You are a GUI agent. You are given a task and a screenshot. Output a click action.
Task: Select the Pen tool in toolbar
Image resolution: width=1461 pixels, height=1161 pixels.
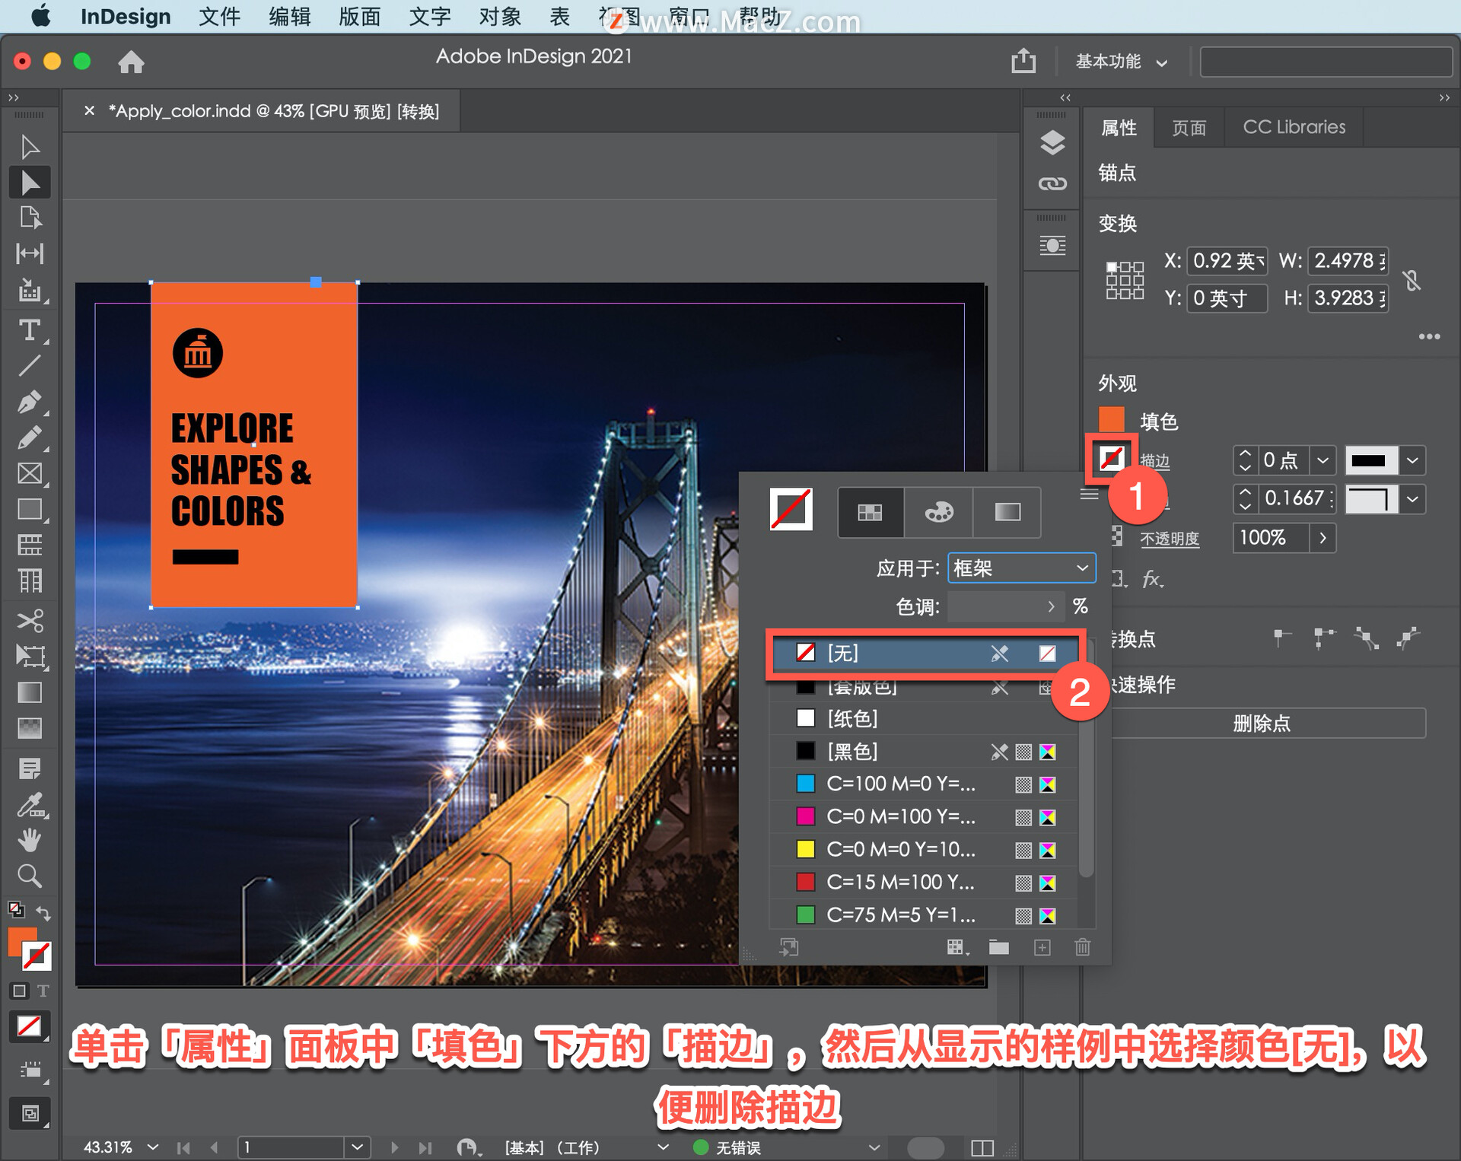tap(29, 402)
